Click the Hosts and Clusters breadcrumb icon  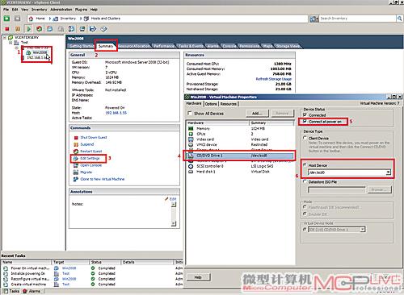pyautogui.click(x=86, y=19)
